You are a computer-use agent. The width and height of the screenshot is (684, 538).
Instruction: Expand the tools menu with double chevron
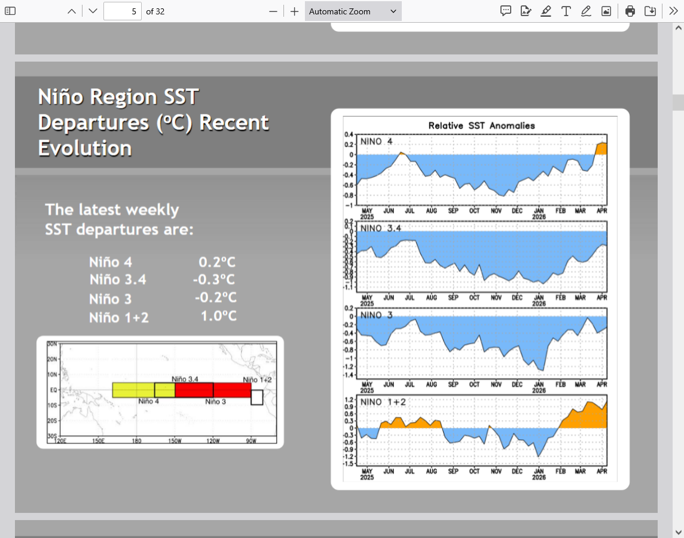pyautogui.click(x=673, y=11)
